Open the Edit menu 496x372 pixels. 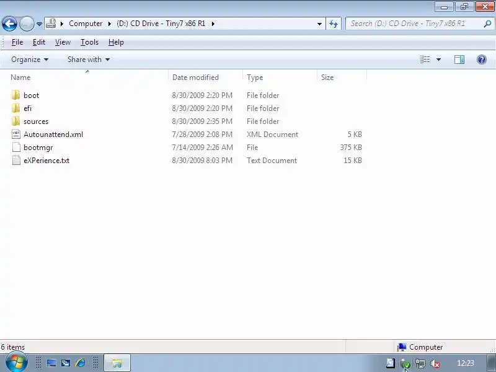[x=39, y=42]
